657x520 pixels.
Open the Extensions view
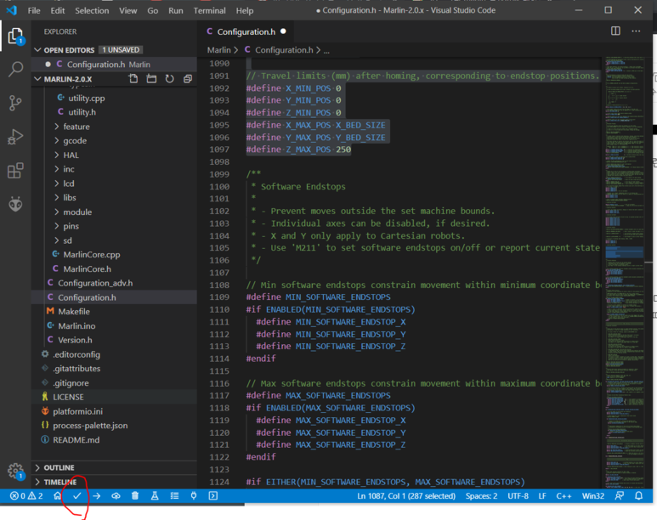(15, 171)
